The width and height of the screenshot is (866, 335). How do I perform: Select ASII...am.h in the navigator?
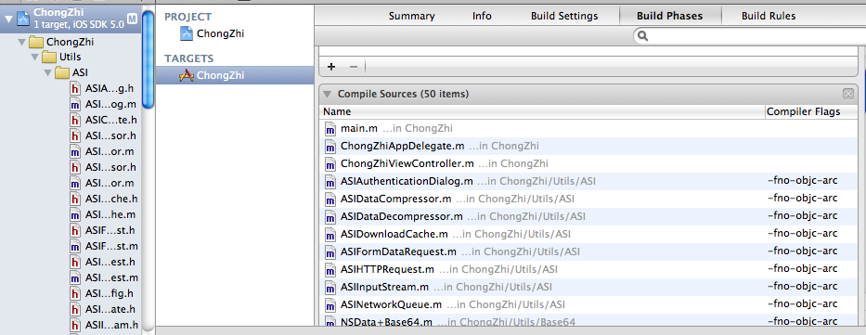[x=111, y=325]
